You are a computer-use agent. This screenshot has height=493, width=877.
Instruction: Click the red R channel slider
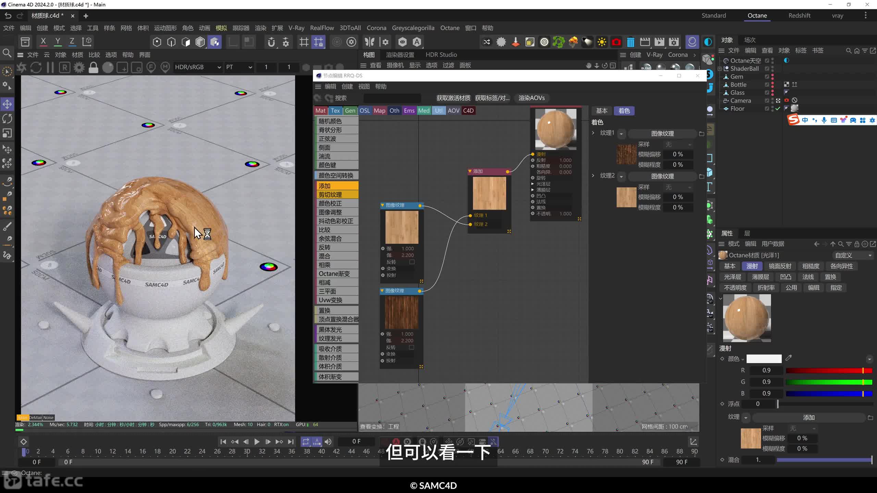(829, 370)
